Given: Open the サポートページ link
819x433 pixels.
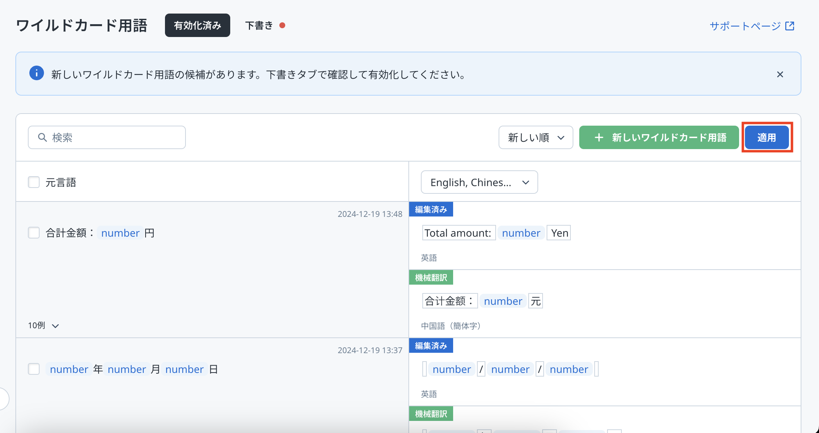Looking at the screenshot, I should coord(745,26).
